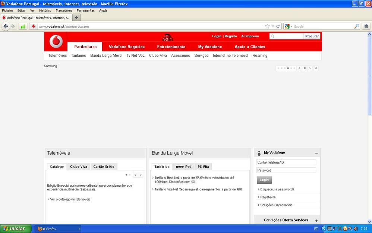Click the Firefox home icon
Screen dimensions: 372x233
pyautogui.click(x=366, y=26)
